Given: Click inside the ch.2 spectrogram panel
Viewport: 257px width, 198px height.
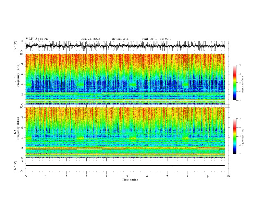Looking at the screenshot, I should (x=125, y=133).
